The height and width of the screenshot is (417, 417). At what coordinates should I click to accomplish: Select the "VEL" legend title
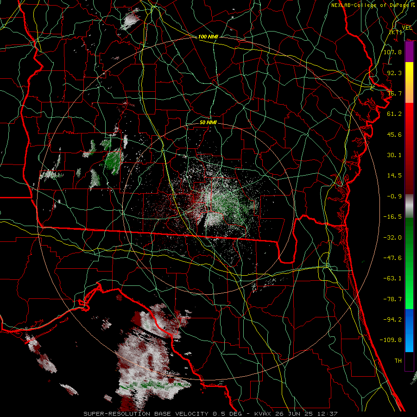[x=407, y=28]
